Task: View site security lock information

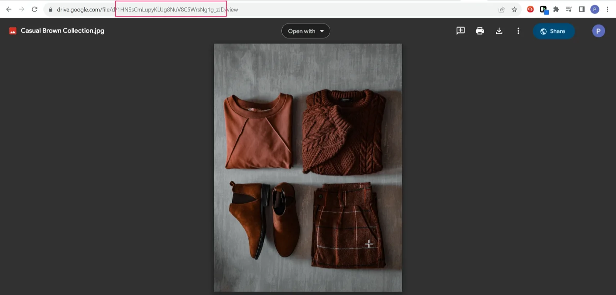Action: click(x=50, y=10)
